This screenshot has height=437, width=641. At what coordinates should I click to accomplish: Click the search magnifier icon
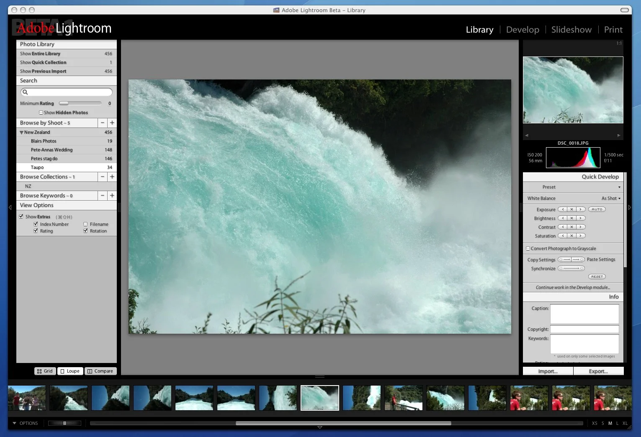(25, 92)
